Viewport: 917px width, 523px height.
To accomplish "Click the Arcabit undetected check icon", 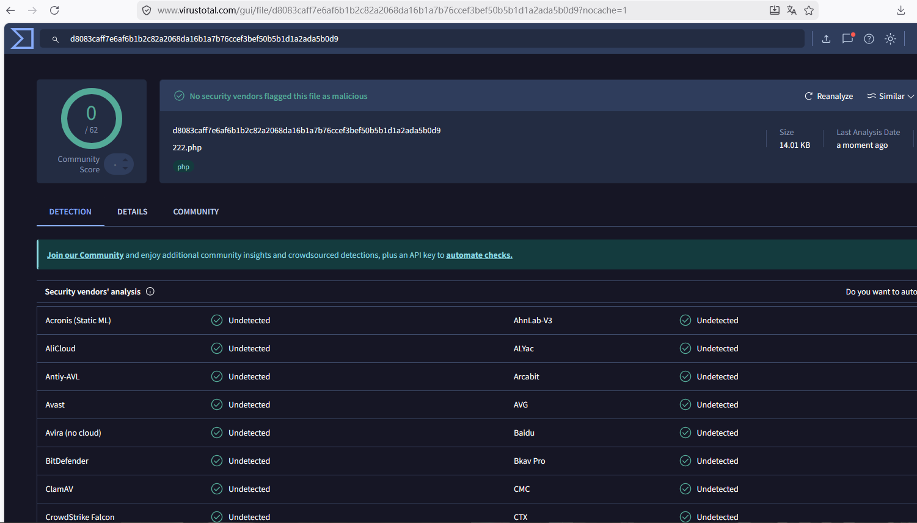I will (x=685, y=376).
